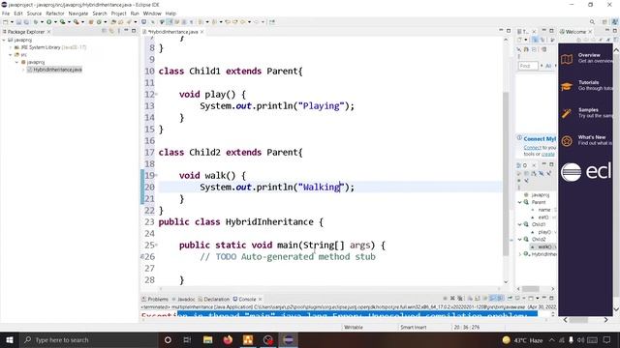Click the New file toolbar icon

(x=6, y=22)
